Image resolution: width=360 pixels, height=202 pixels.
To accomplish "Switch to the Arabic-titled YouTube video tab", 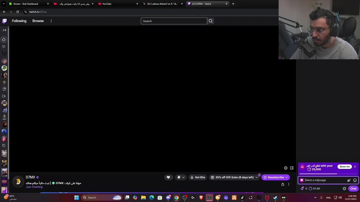I will [73, 4].
